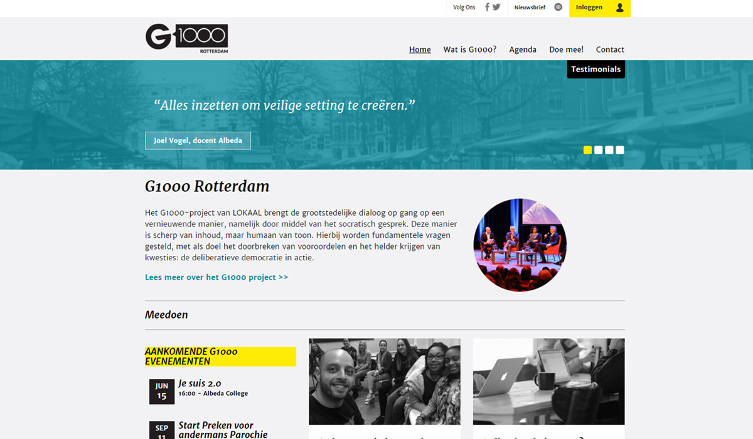Click the Volg Ons label
753x439 pixels.
coord(464,8)
